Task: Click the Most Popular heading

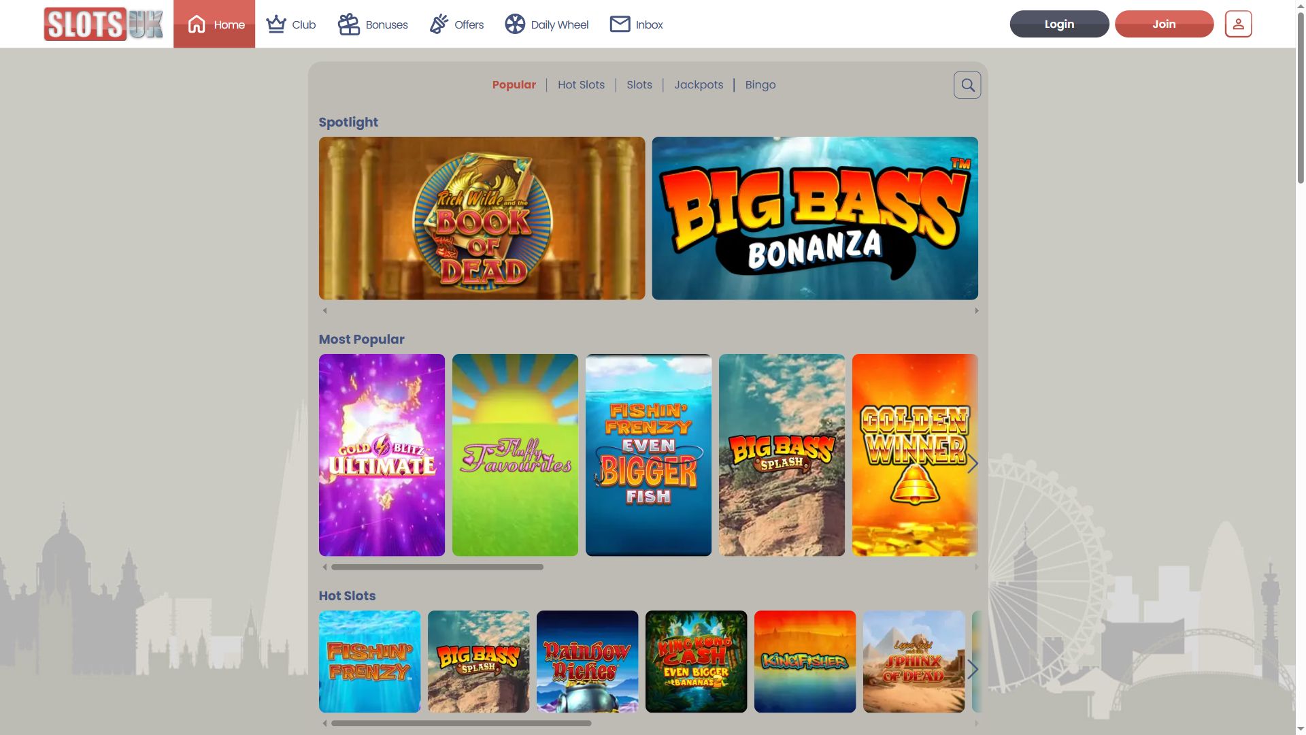Action: click(x=361, y=339)
